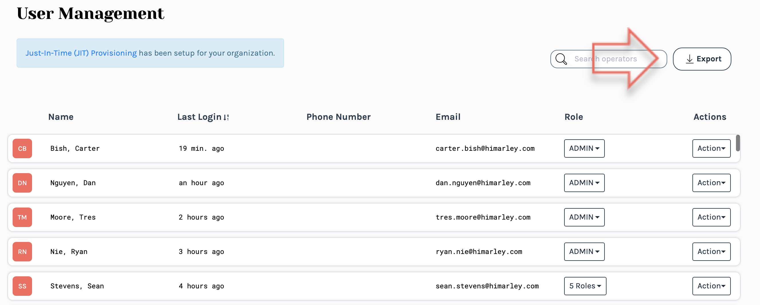Click the TM avatar for Tres Moore
Viewport: 760px width, 305px height.
pyautogui.click(x=22, y=217)
